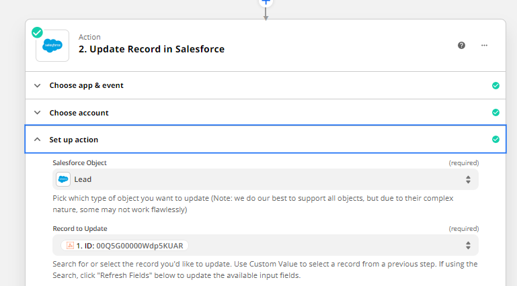Open the help question mark icon
This screenshot has height=286, width=517.
[x=461, y=46]
